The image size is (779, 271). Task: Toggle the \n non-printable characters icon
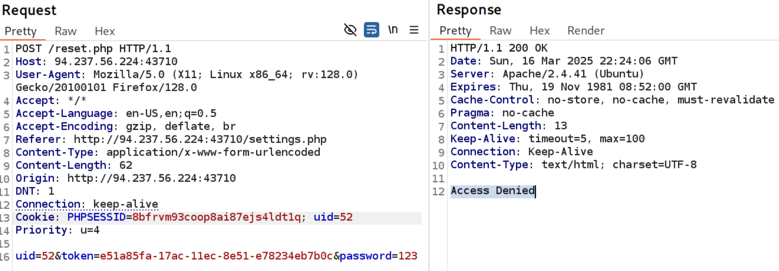[x=393, y=30]
